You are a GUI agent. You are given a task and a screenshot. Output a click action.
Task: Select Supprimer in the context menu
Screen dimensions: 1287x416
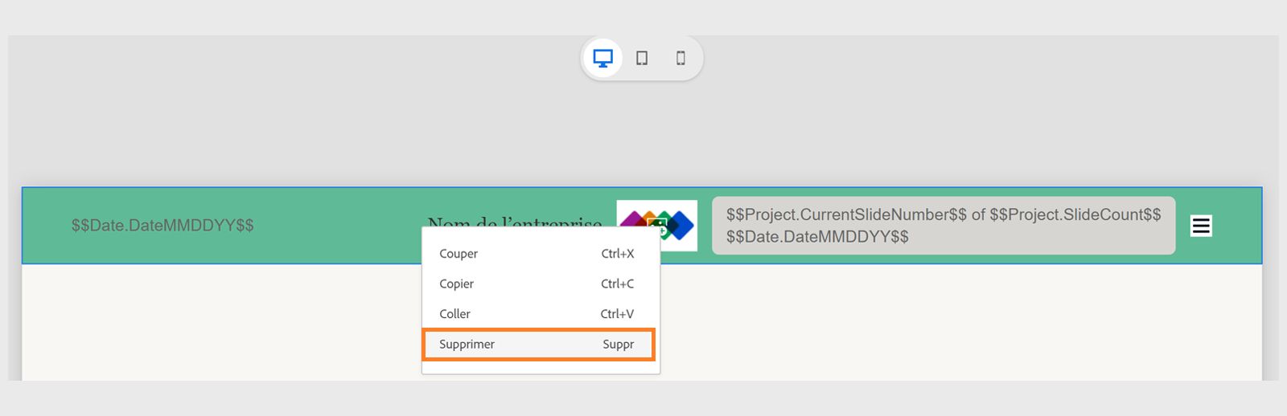[x=467, y=345]
